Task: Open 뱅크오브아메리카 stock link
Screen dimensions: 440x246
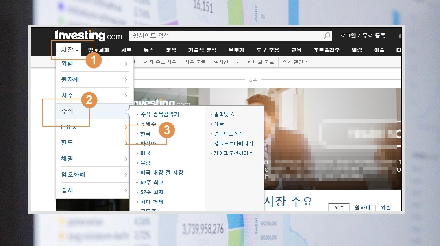Action: (233, 144)
